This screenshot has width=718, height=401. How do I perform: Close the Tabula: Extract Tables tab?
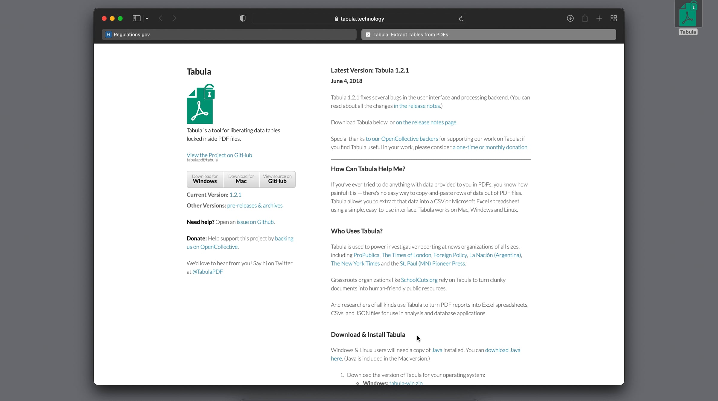click(x=368, y=34)
